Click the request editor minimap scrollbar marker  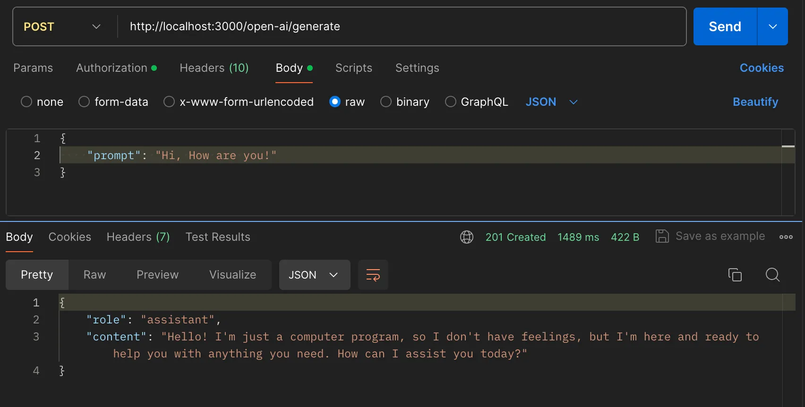(788, 146)
